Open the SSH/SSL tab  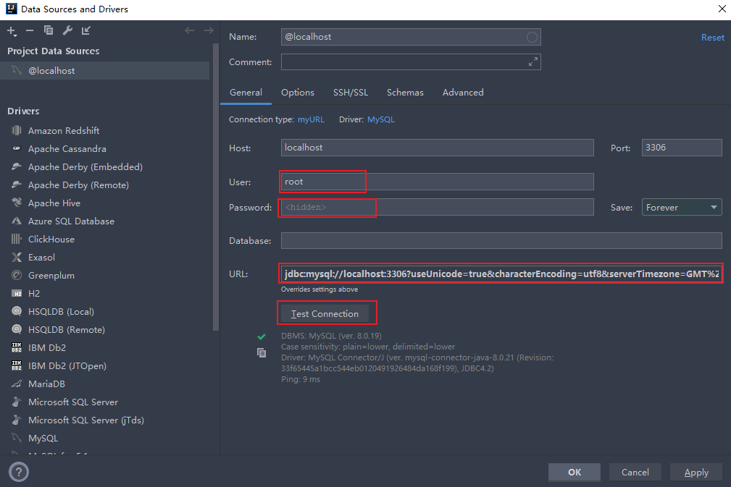[351, 92]
